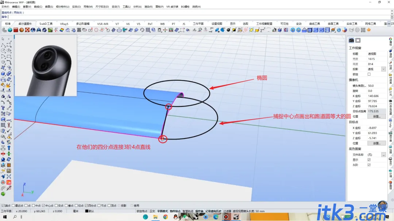Click the blue ring icon in top toolbar
394x221 pixels.
click(x=293, y=30)
